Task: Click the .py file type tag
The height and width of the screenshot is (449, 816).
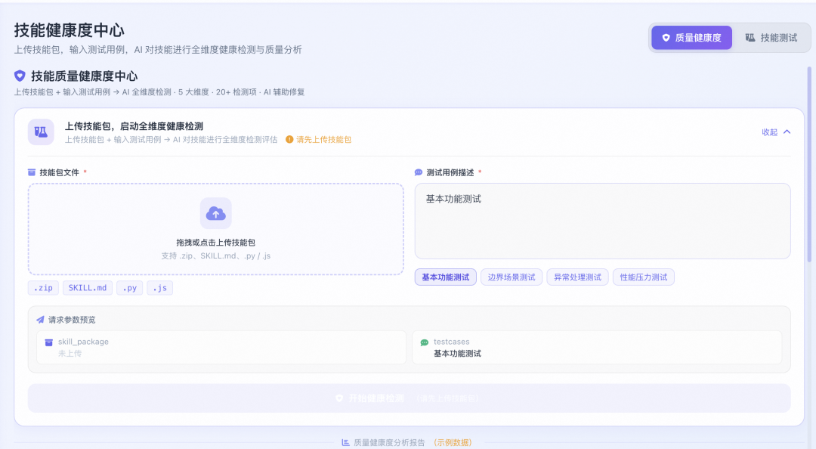Action: click(130, 288)
